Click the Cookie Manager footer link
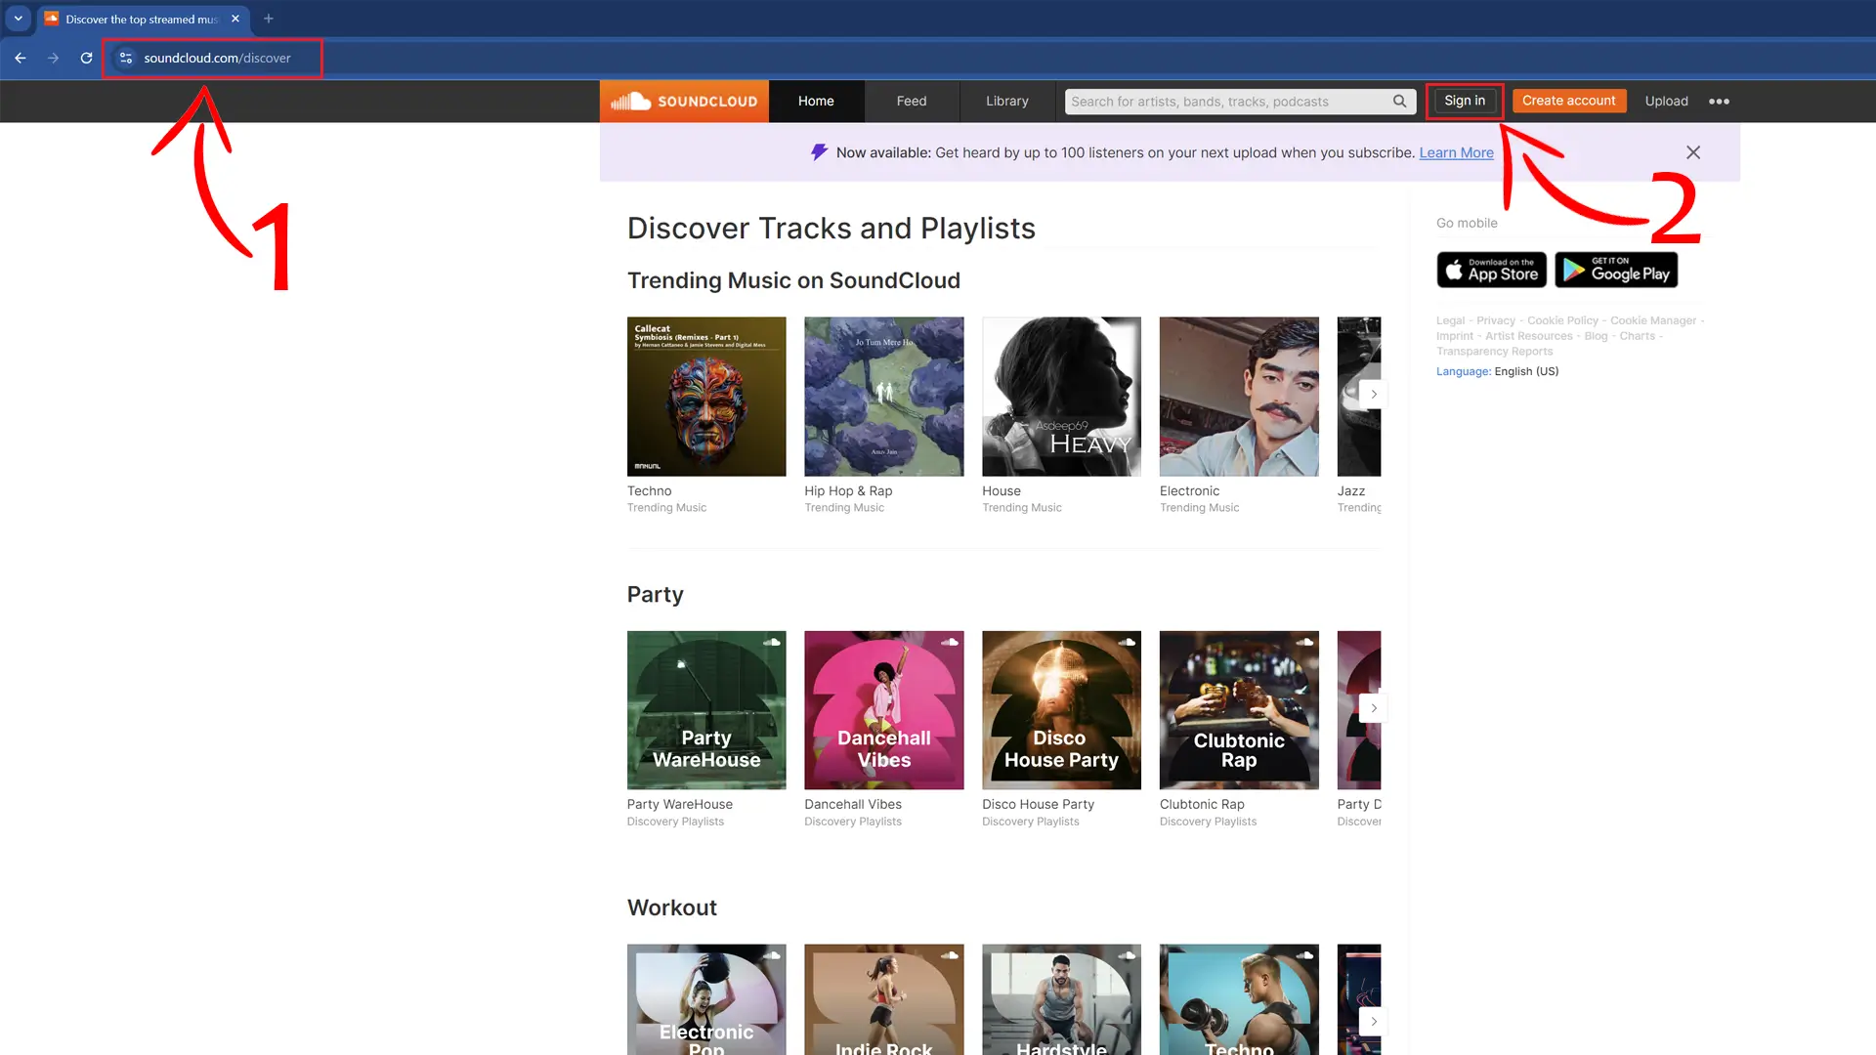 tap(1653, 321)
